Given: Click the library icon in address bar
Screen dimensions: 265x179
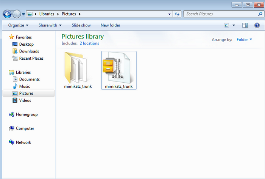Looking at the screenshot, I should click(x=30, y=14).
